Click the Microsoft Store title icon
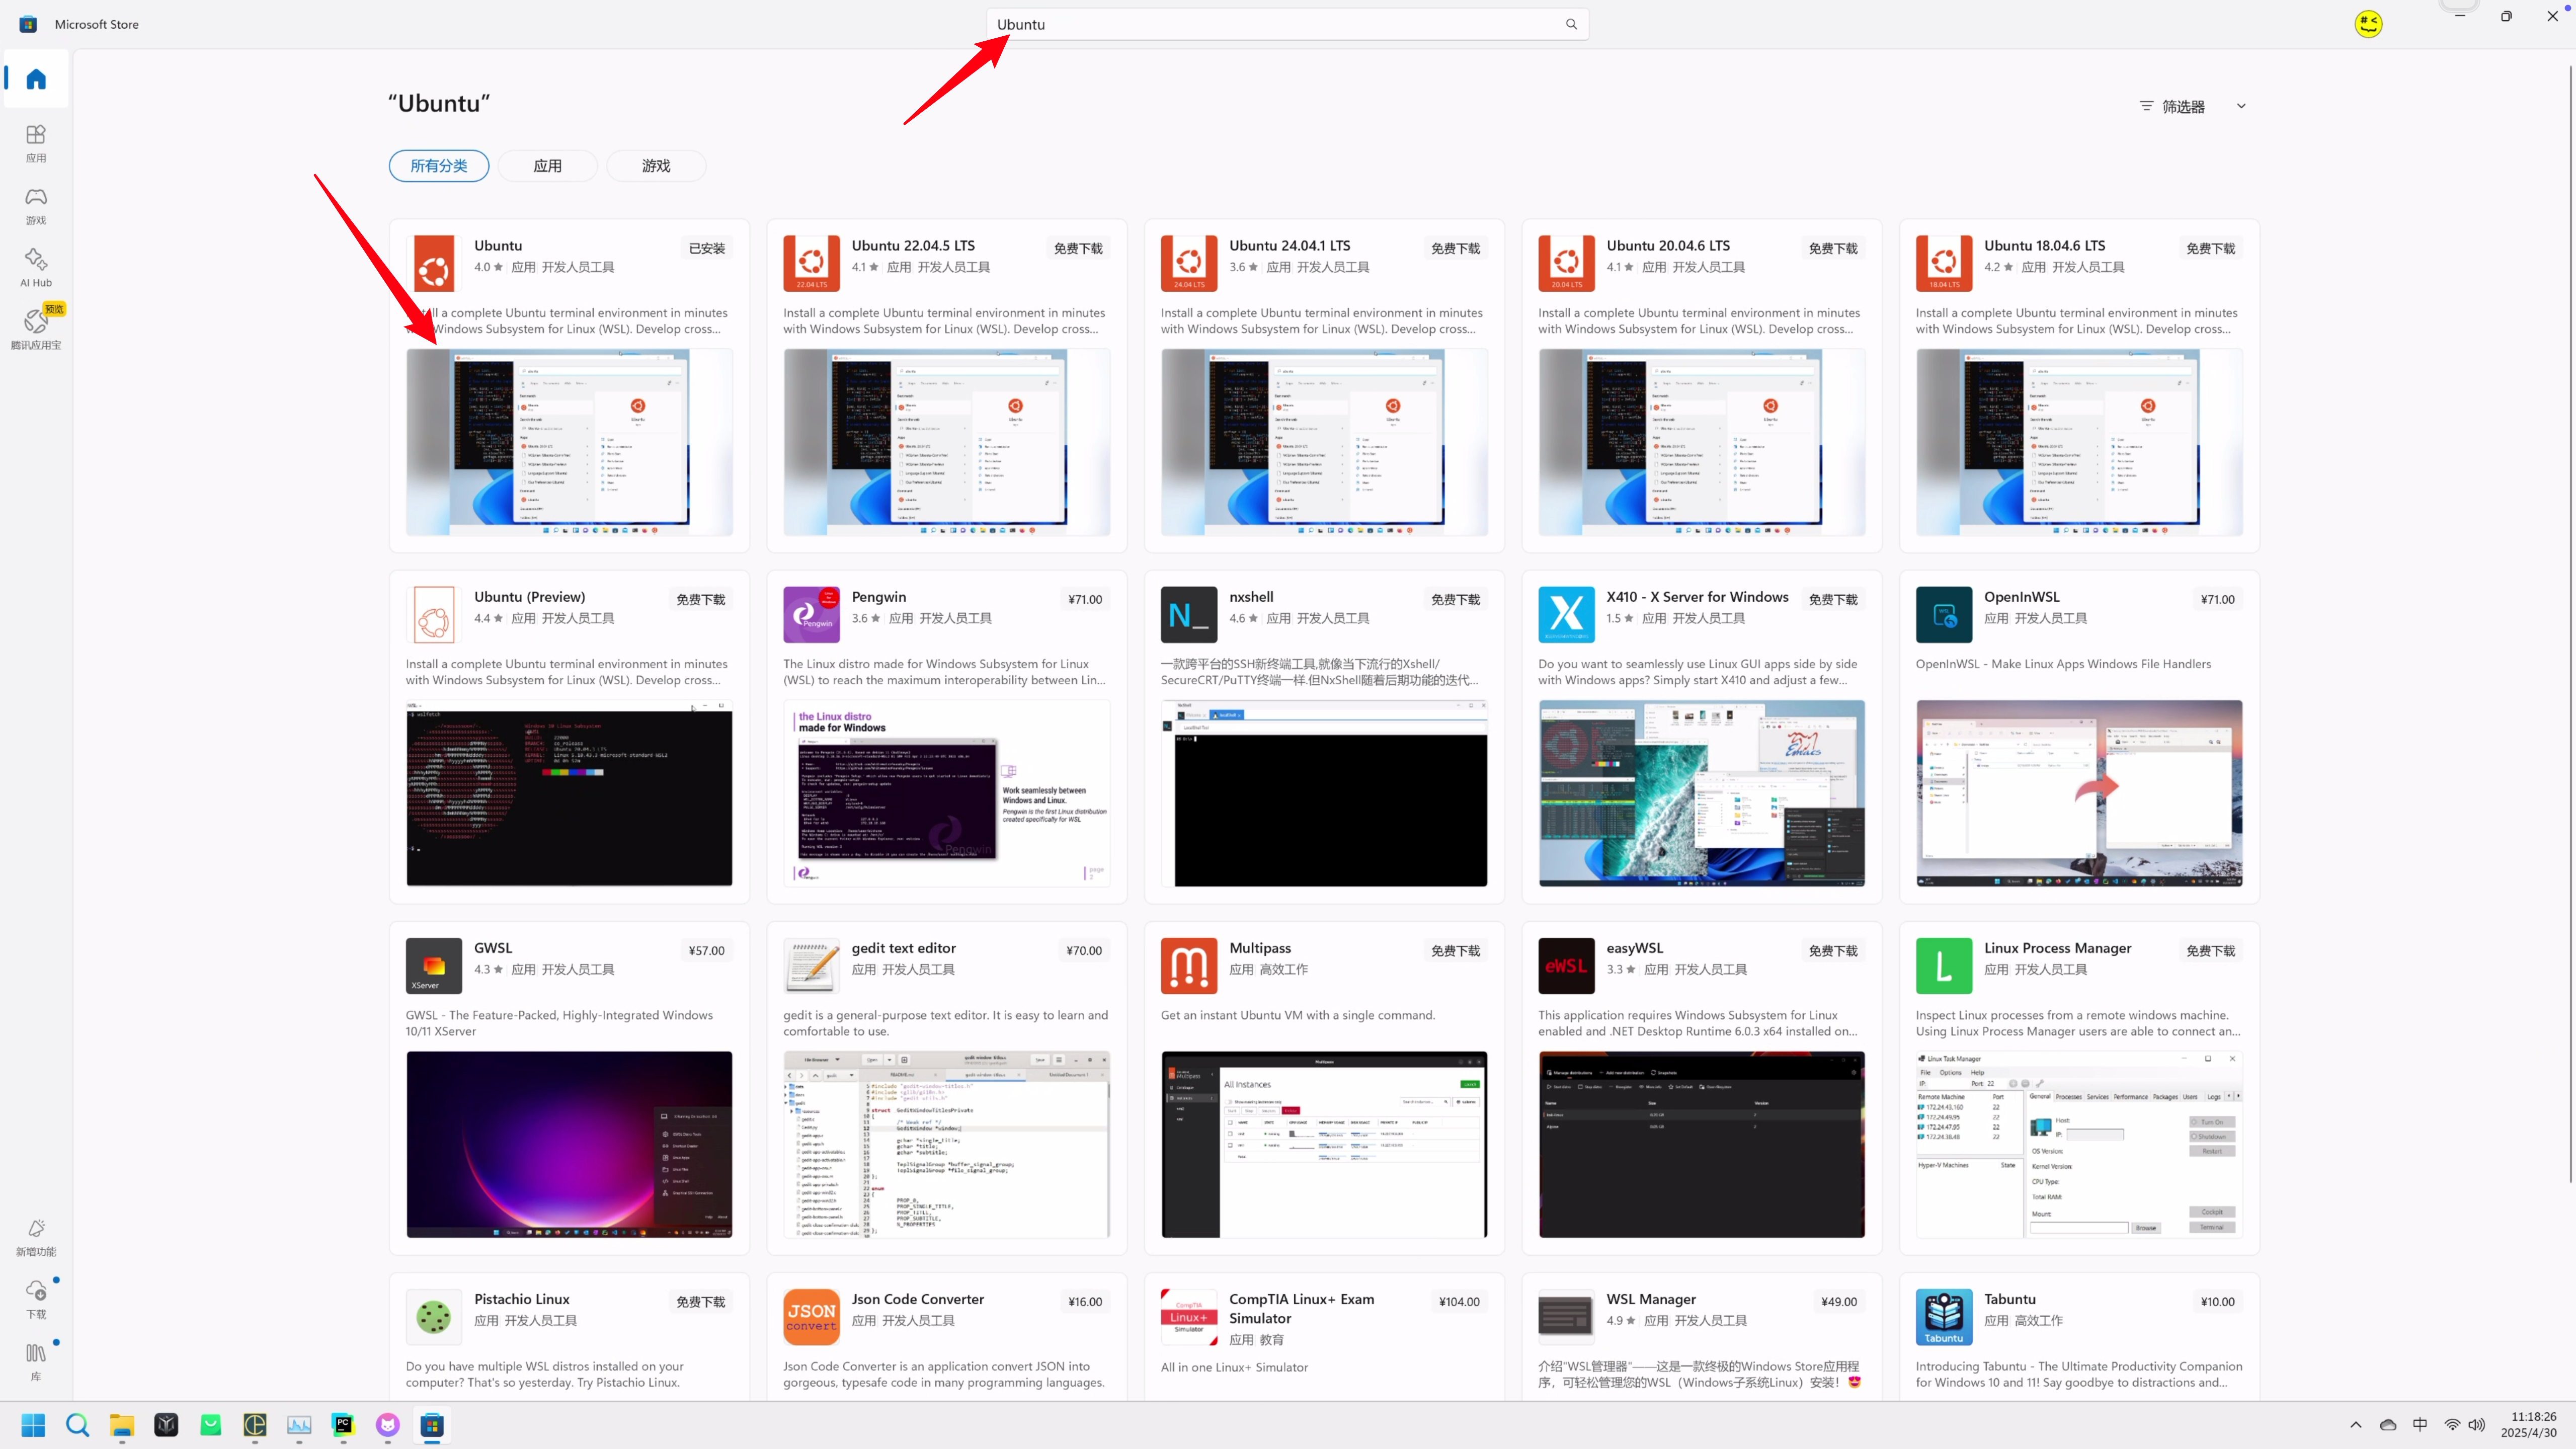This screenshot has height=1449, width=2576. pos(28,24)
